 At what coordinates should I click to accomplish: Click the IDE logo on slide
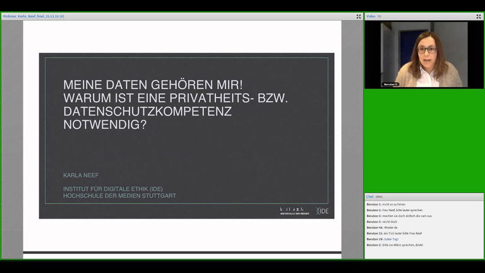coord(322,210)
